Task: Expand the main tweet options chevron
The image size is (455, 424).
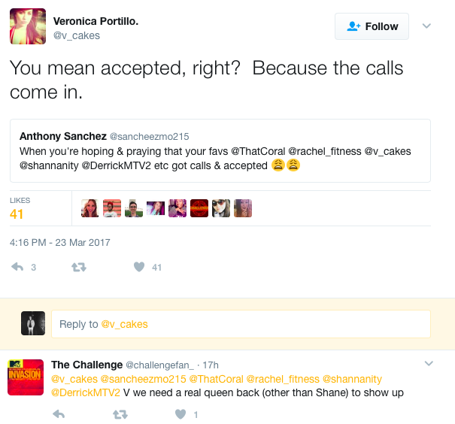Action: pos(426,26)
